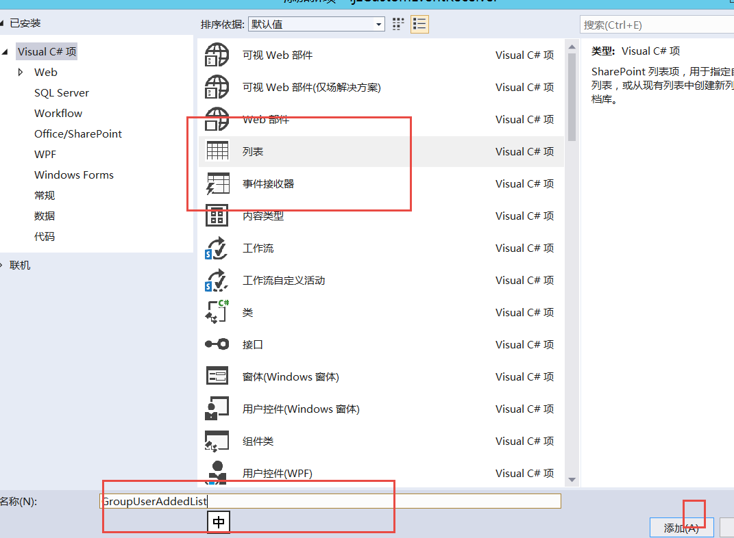
Task: Open the 排序依据 默认值 dropdown
Action: [x=317, y=25]
